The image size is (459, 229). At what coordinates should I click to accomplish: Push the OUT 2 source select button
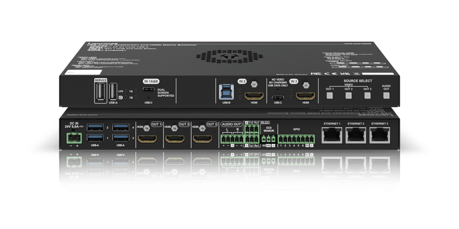[348, 96]
